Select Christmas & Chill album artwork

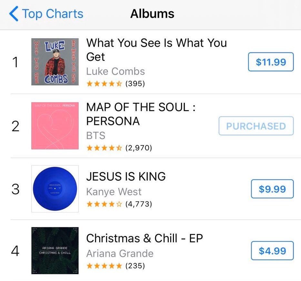(55, 251)
